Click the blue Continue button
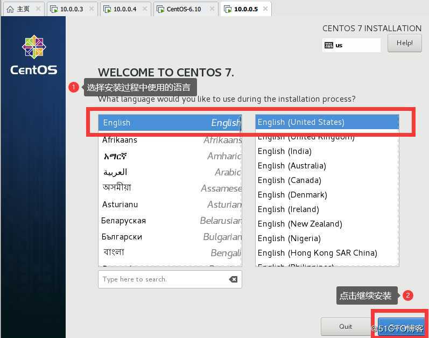The image size is (429, 338). [401, 327]
